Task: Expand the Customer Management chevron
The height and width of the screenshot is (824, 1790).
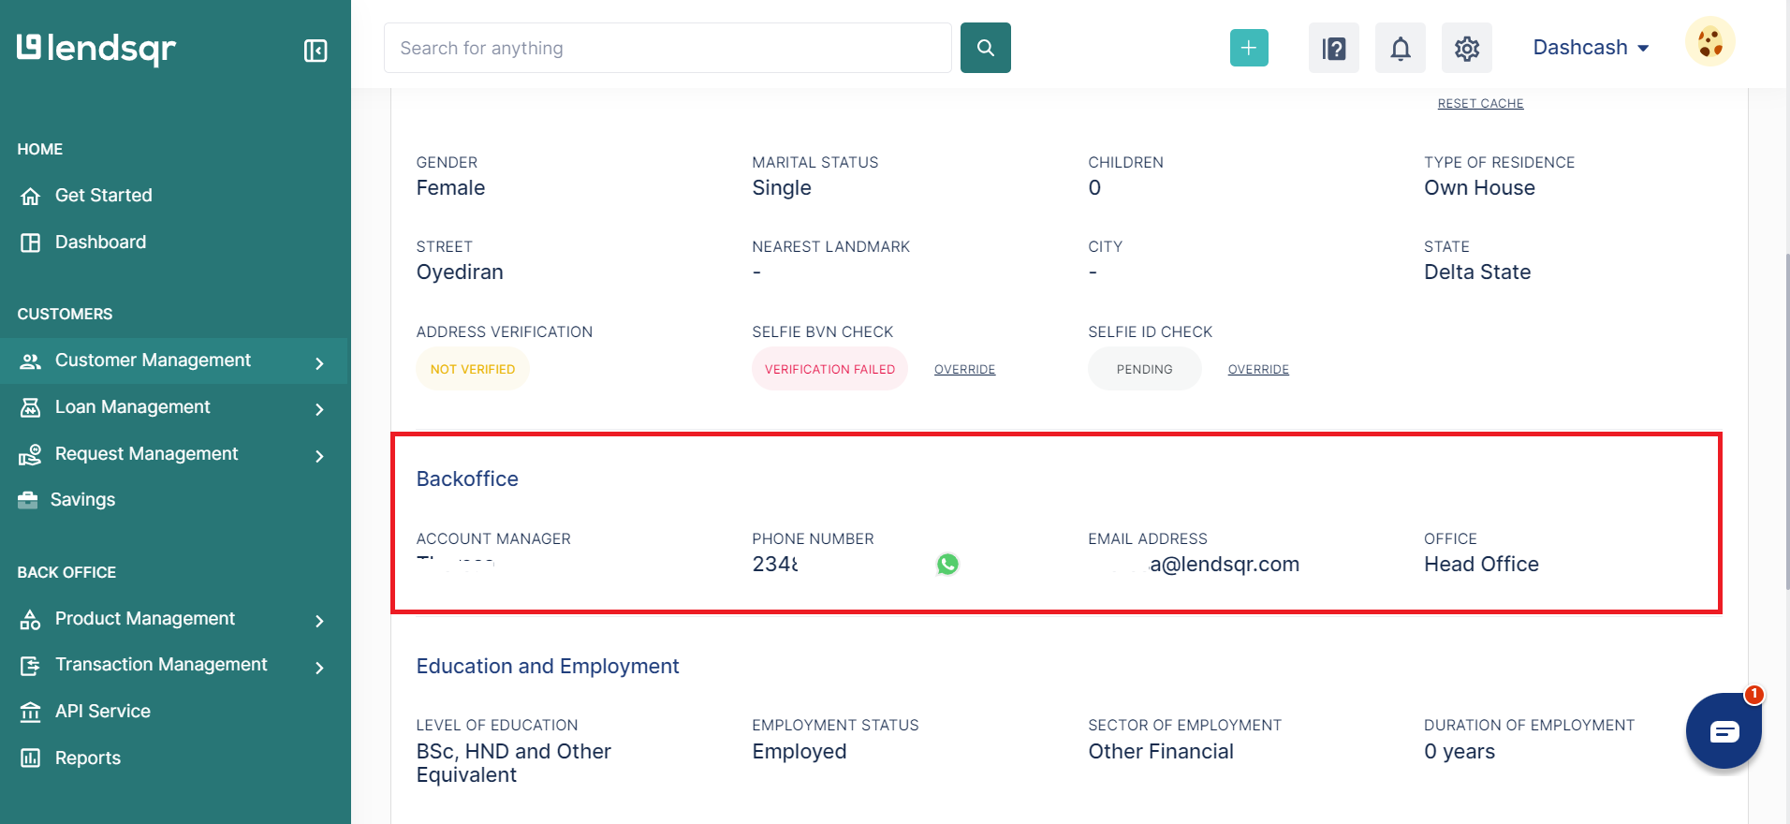Action: [x=320, y=363]
